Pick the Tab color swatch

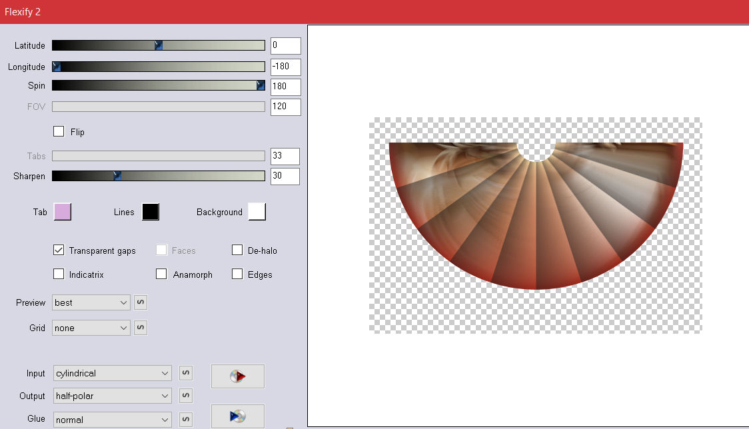point(62,212)
